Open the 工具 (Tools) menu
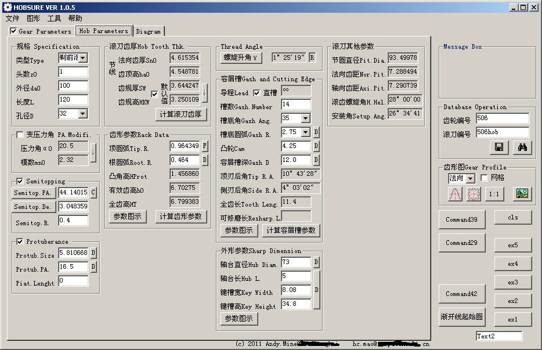This screenshot has width=542, height=350. click(x=55, y=19)
